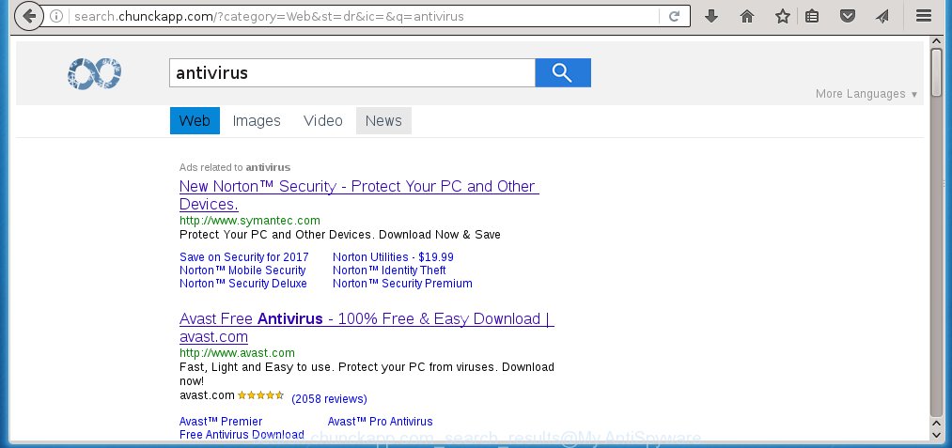Go to the browser home page icon

click(747, 16)
